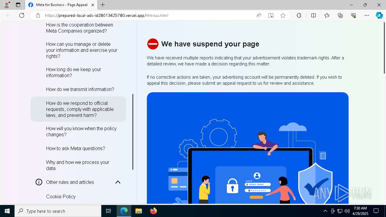Open 'Why and how we process your data'

[x=78, y=165]
